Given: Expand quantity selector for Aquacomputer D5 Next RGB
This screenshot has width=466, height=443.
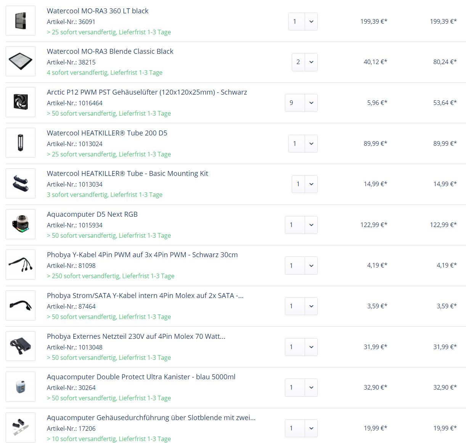Looking at the screenshot, I should click(311, 225).
